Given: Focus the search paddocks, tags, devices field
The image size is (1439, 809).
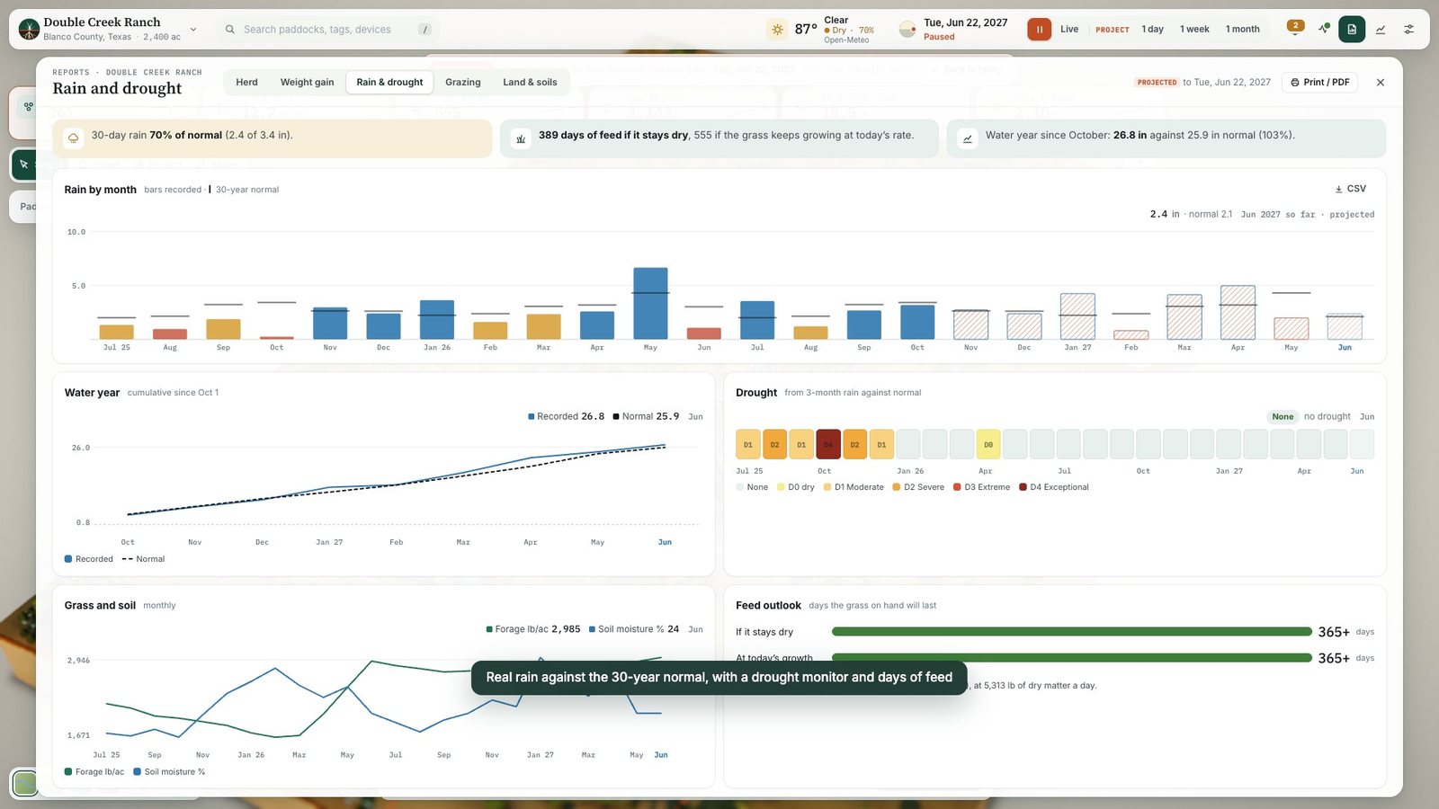Looking at the screenshot, I should pos(328,29).
